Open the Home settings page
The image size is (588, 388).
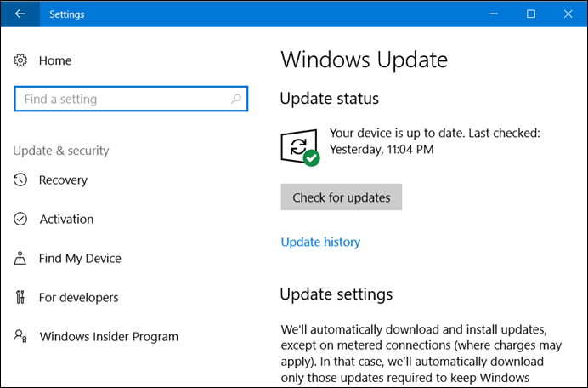[55, 60]
